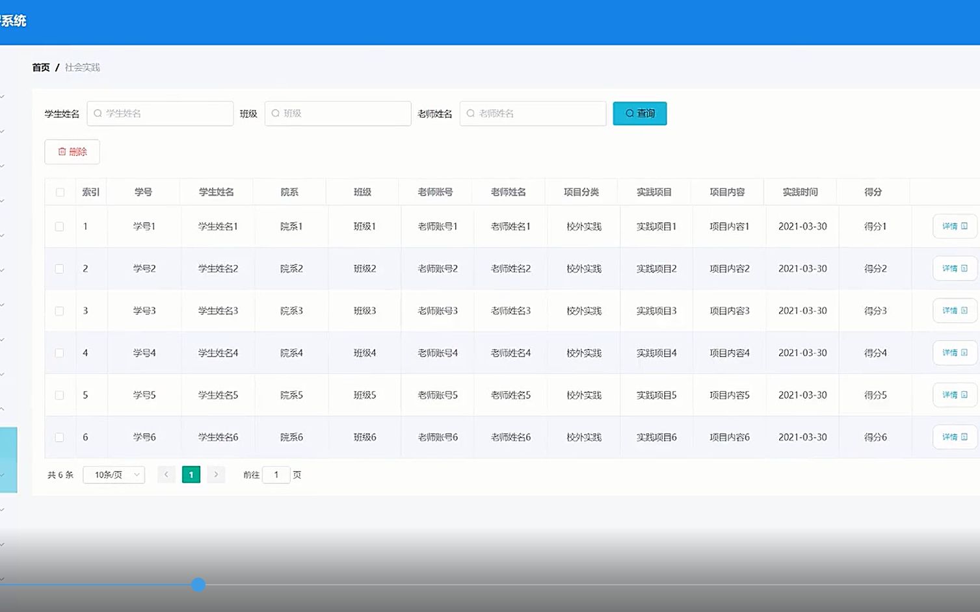
Task: Click the cell 得分5
Action: (875, 396)
